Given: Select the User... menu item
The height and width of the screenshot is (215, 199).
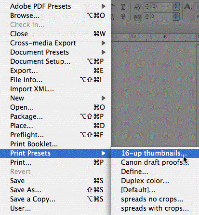Looking at the screenshot, I should coord(55,208).
